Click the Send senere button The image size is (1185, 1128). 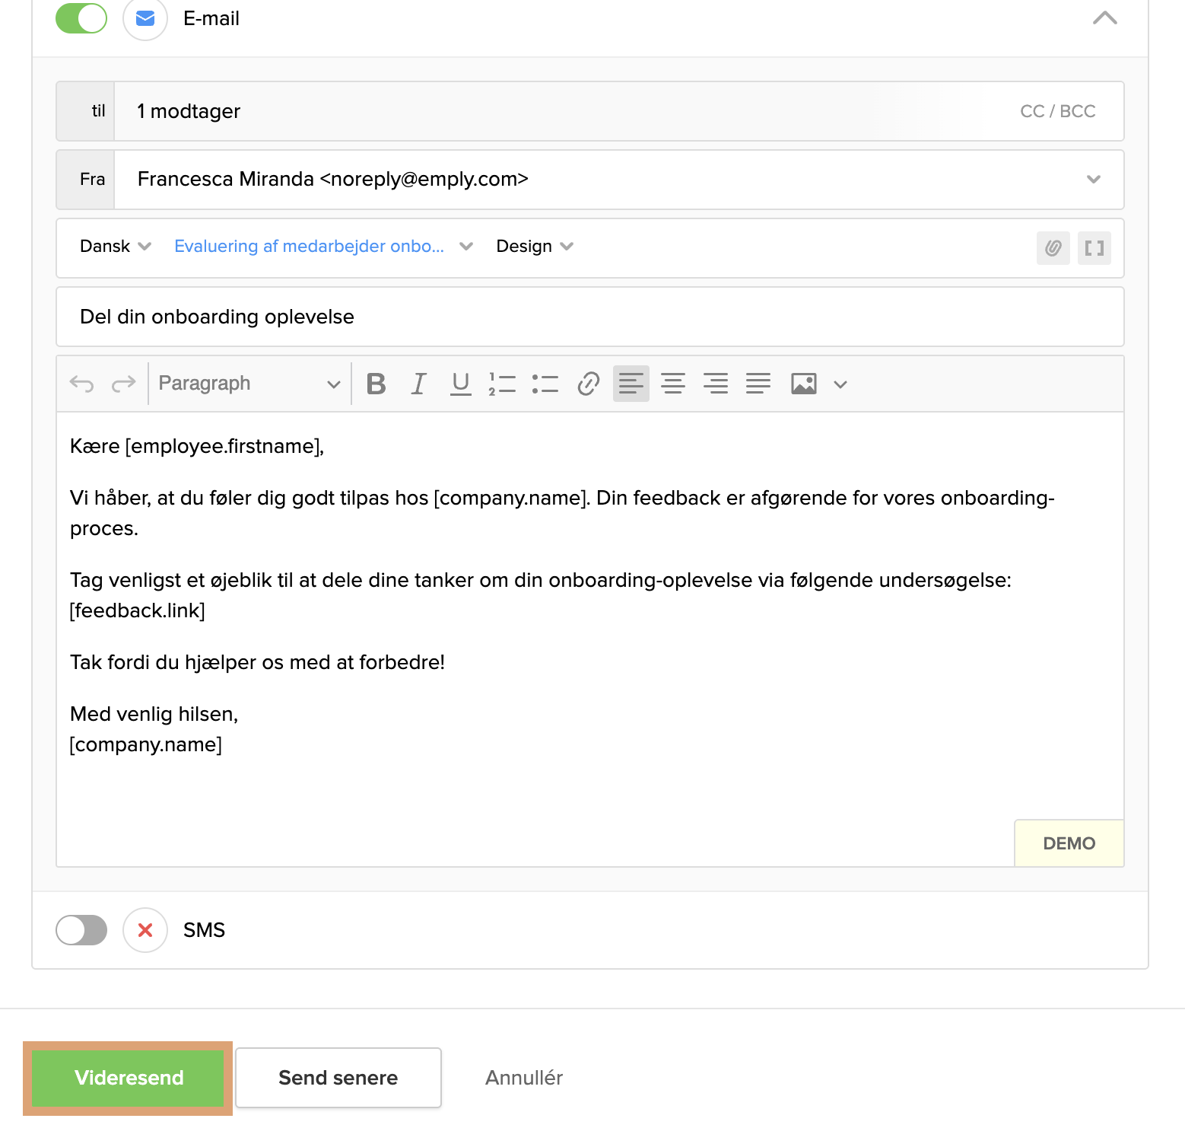338,1078
